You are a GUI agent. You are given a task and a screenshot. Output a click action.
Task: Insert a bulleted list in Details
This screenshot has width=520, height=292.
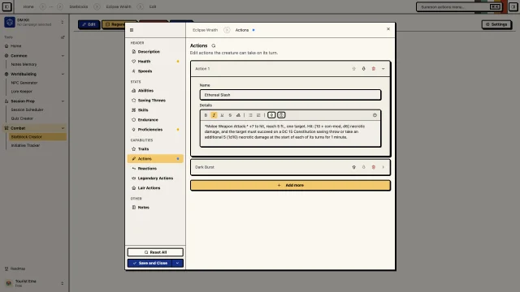250,115
